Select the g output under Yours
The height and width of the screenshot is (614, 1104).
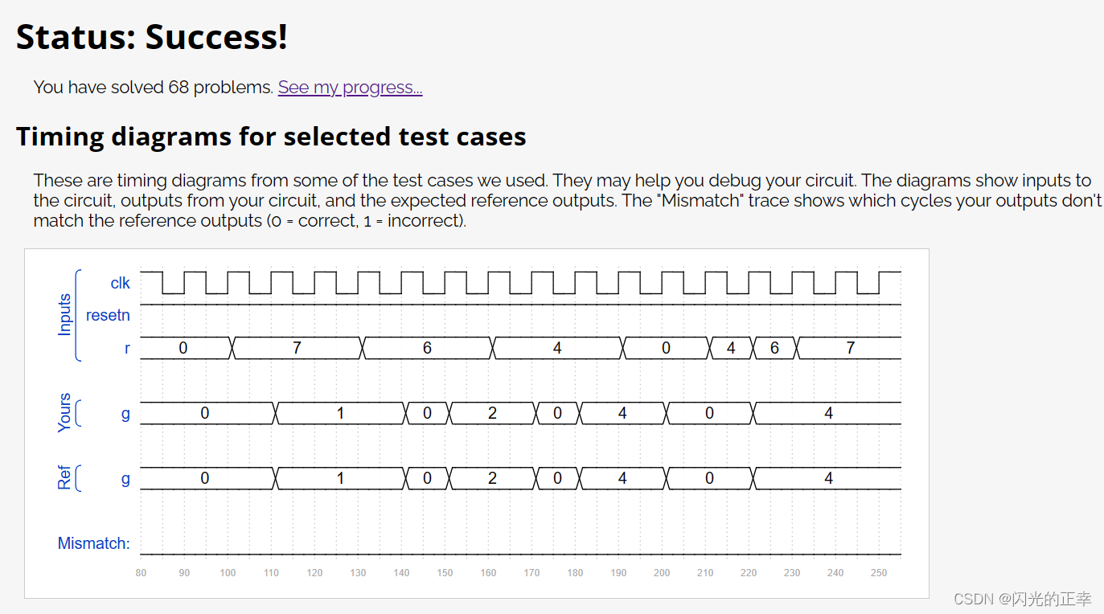(x=125, y=414)
